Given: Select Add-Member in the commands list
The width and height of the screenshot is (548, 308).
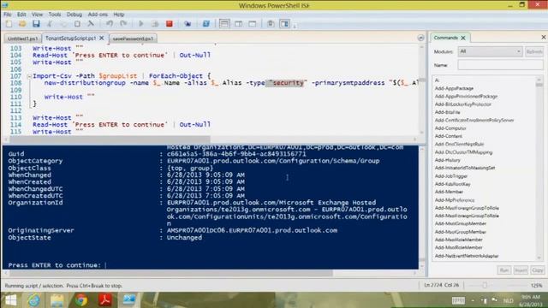Looking at the screenshot, I should point(449,192).
